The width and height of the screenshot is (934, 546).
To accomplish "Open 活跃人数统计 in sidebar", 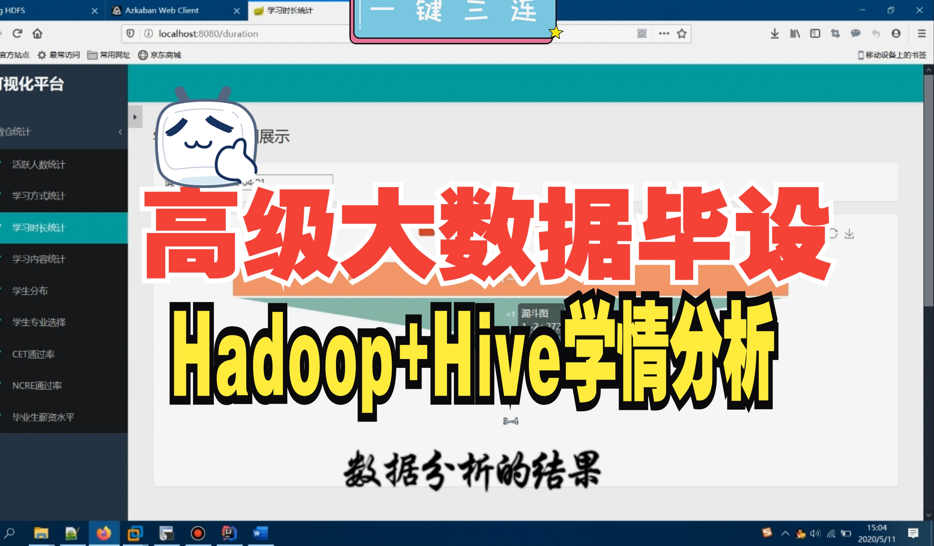I will pyautogui.click(x=64, y=165).
